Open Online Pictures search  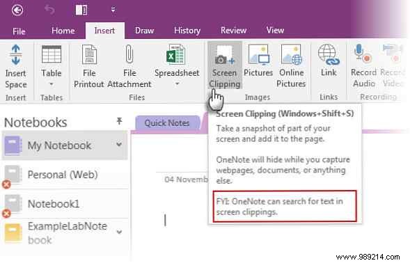[x=291, y=66]
